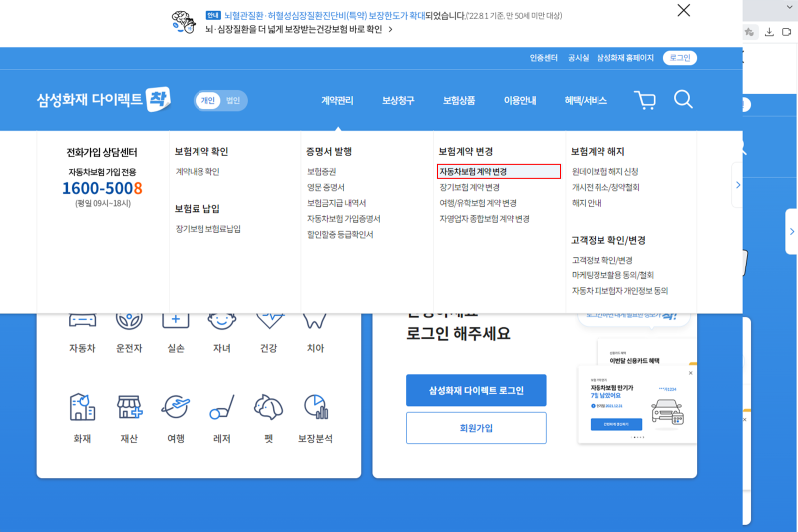Open the 이용안내 menu

(520, 100)
